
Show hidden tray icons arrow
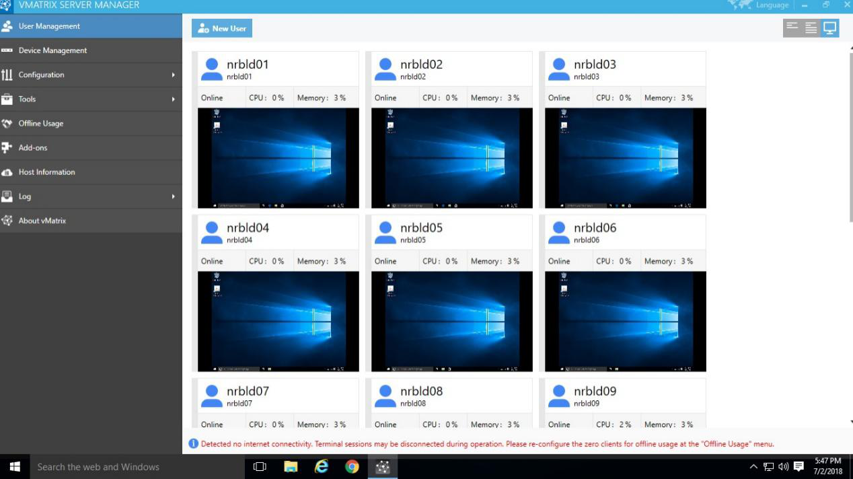[x=753, y=466]
